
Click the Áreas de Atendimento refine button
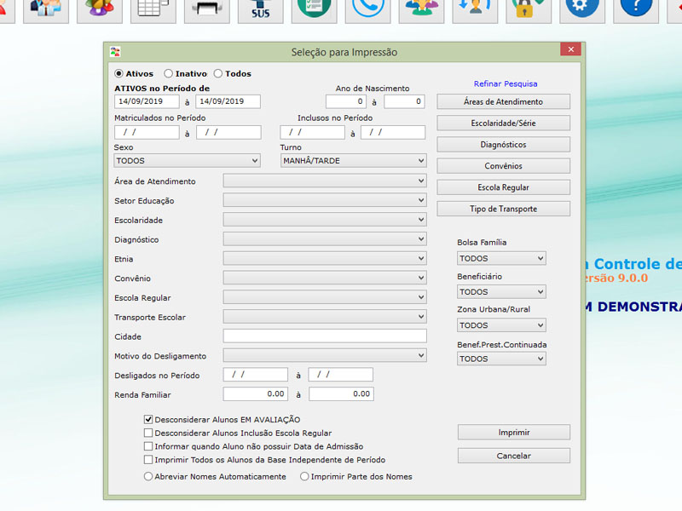(503, 102)
